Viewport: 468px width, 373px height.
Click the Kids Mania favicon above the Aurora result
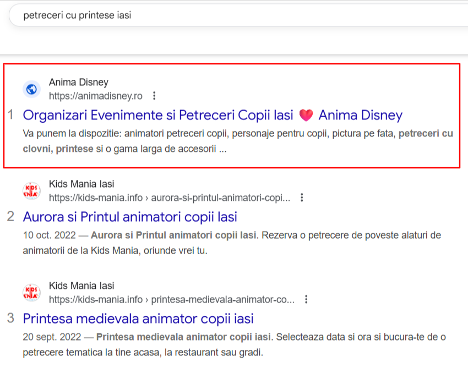(31, 191)
